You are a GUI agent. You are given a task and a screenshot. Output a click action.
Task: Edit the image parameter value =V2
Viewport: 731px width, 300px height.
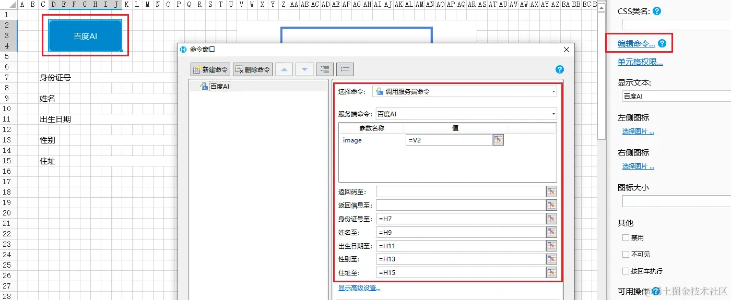tap(449, 140)
